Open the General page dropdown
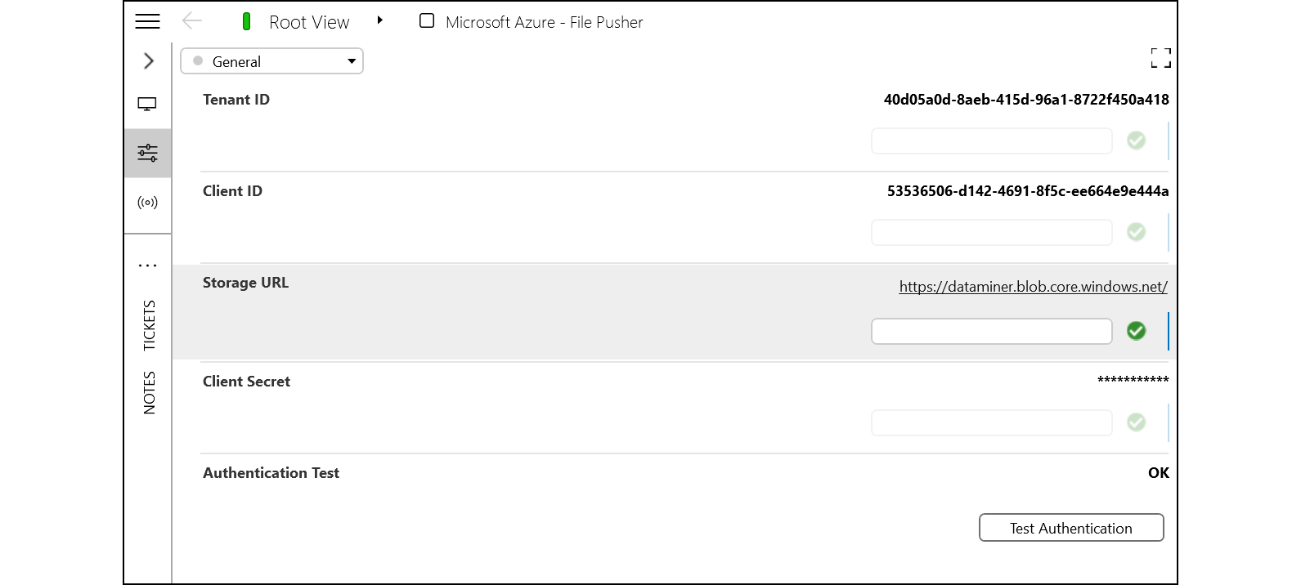1301x585 pixels. [271, 61]
